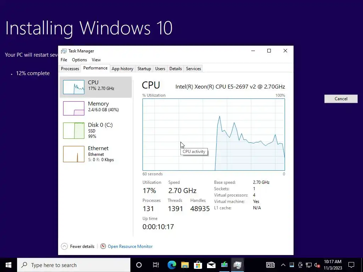The width and height of the screenshot is (363, 272).
Task: Switch to the Details tab
Action: click(175, 69)
